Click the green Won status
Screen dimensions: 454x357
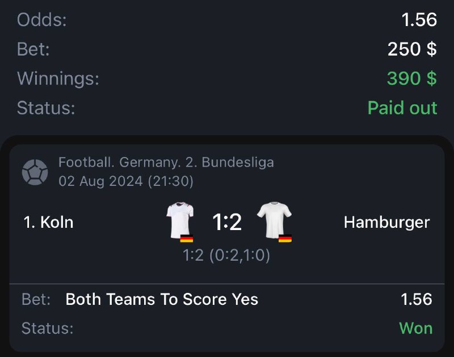(415, 328)
